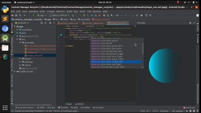The image size is (201, 113).
Task: Open the Files manager from dock
Action: click(x=5, y=48)
